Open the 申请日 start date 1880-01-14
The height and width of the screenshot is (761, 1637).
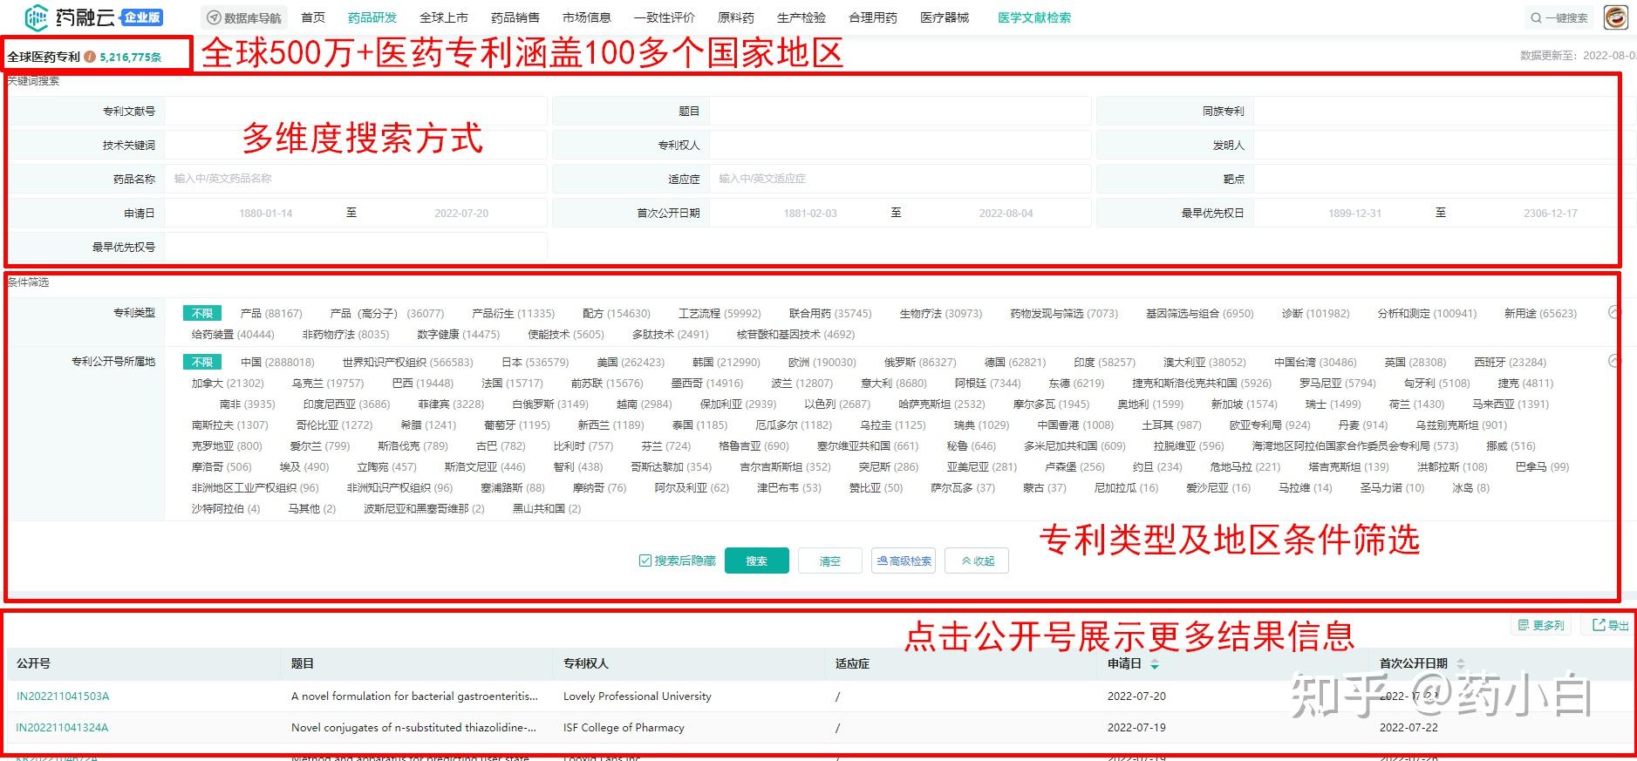266,213
